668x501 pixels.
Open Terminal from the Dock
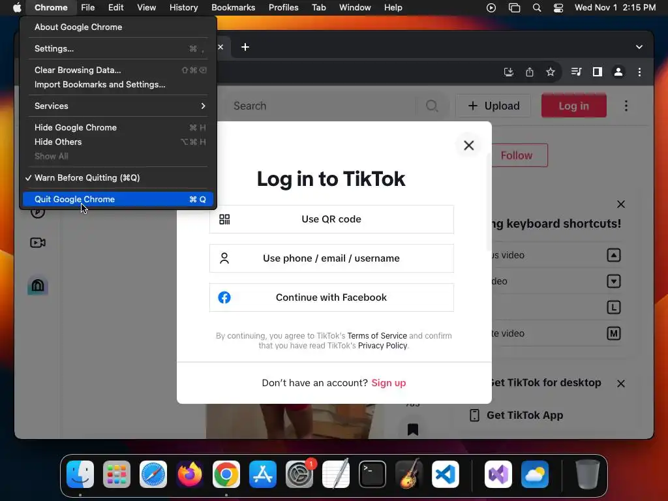point(372,474)
